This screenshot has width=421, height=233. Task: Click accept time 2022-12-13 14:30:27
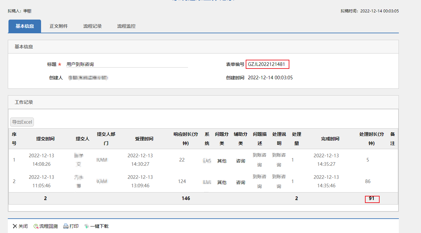140,160
